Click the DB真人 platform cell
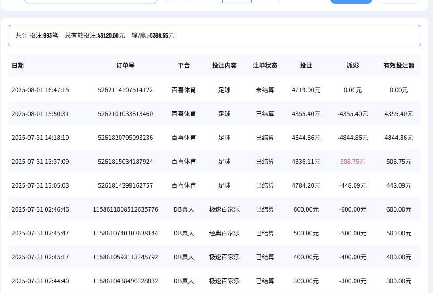Screen dimensions: 433x293 (183, 209)
